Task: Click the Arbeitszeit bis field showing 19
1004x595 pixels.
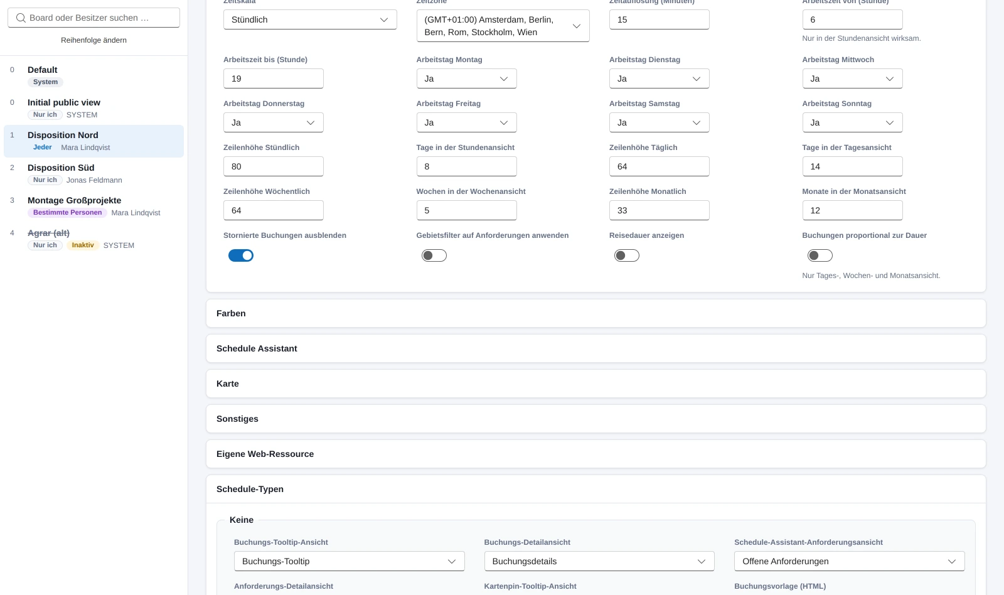Action: [274, 78]
